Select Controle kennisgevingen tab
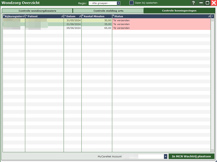This screenshot has width=217, height=162. (x=179, y=11)
